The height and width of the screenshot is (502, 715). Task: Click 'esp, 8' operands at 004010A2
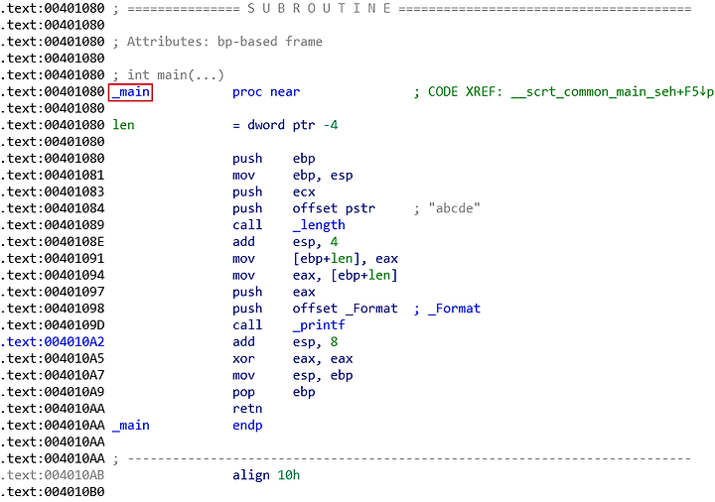pyautogui.click(x=315, y=342)
